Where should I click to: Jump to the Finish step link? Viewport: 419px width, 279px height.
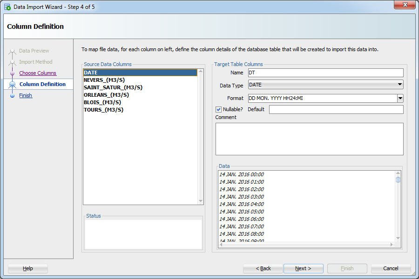pyautogui.click(x=26, y=95)
